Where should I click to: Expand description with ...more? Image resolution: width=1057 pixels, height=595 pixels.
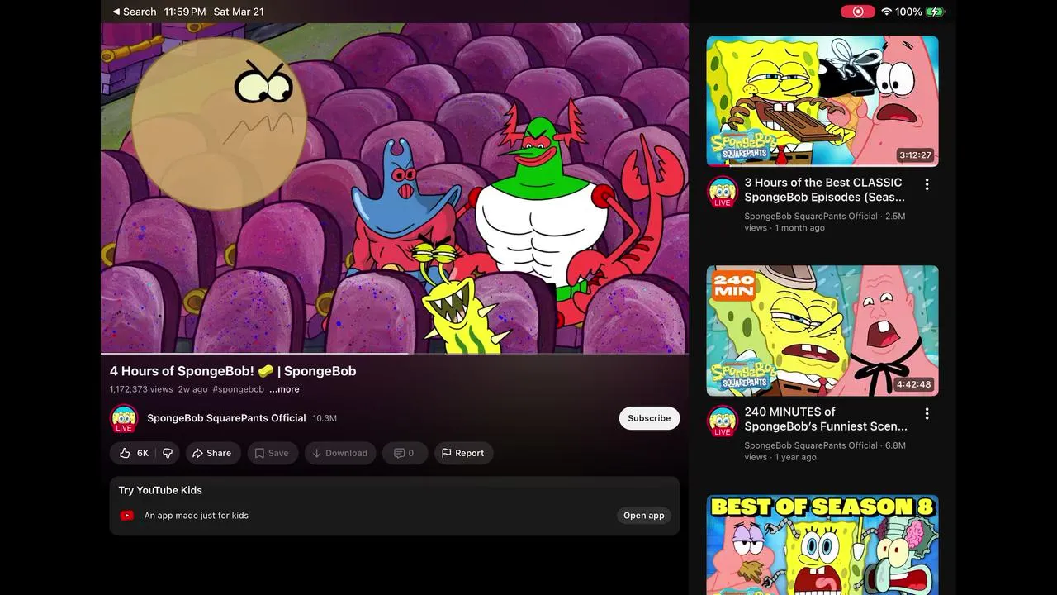[284, 389]
